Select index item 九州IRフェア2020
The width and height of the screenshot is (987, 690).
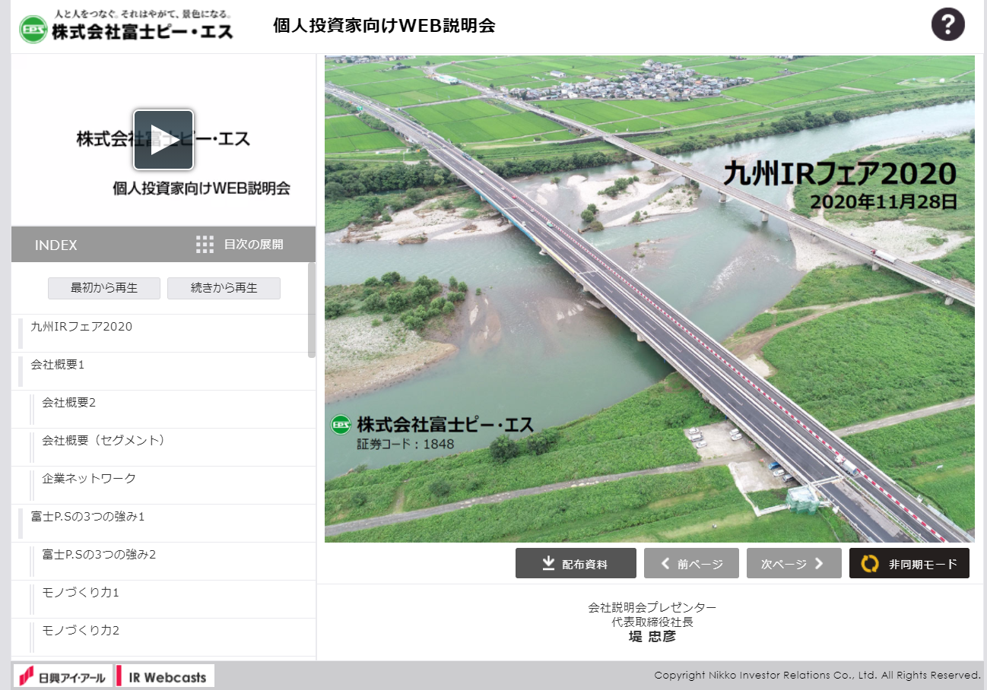[159, 334]
